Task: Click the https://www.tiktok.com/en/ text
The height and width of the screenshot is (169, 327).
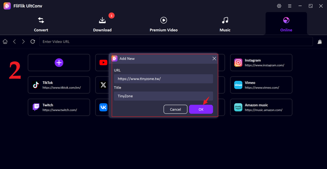Action: [62, 87]
